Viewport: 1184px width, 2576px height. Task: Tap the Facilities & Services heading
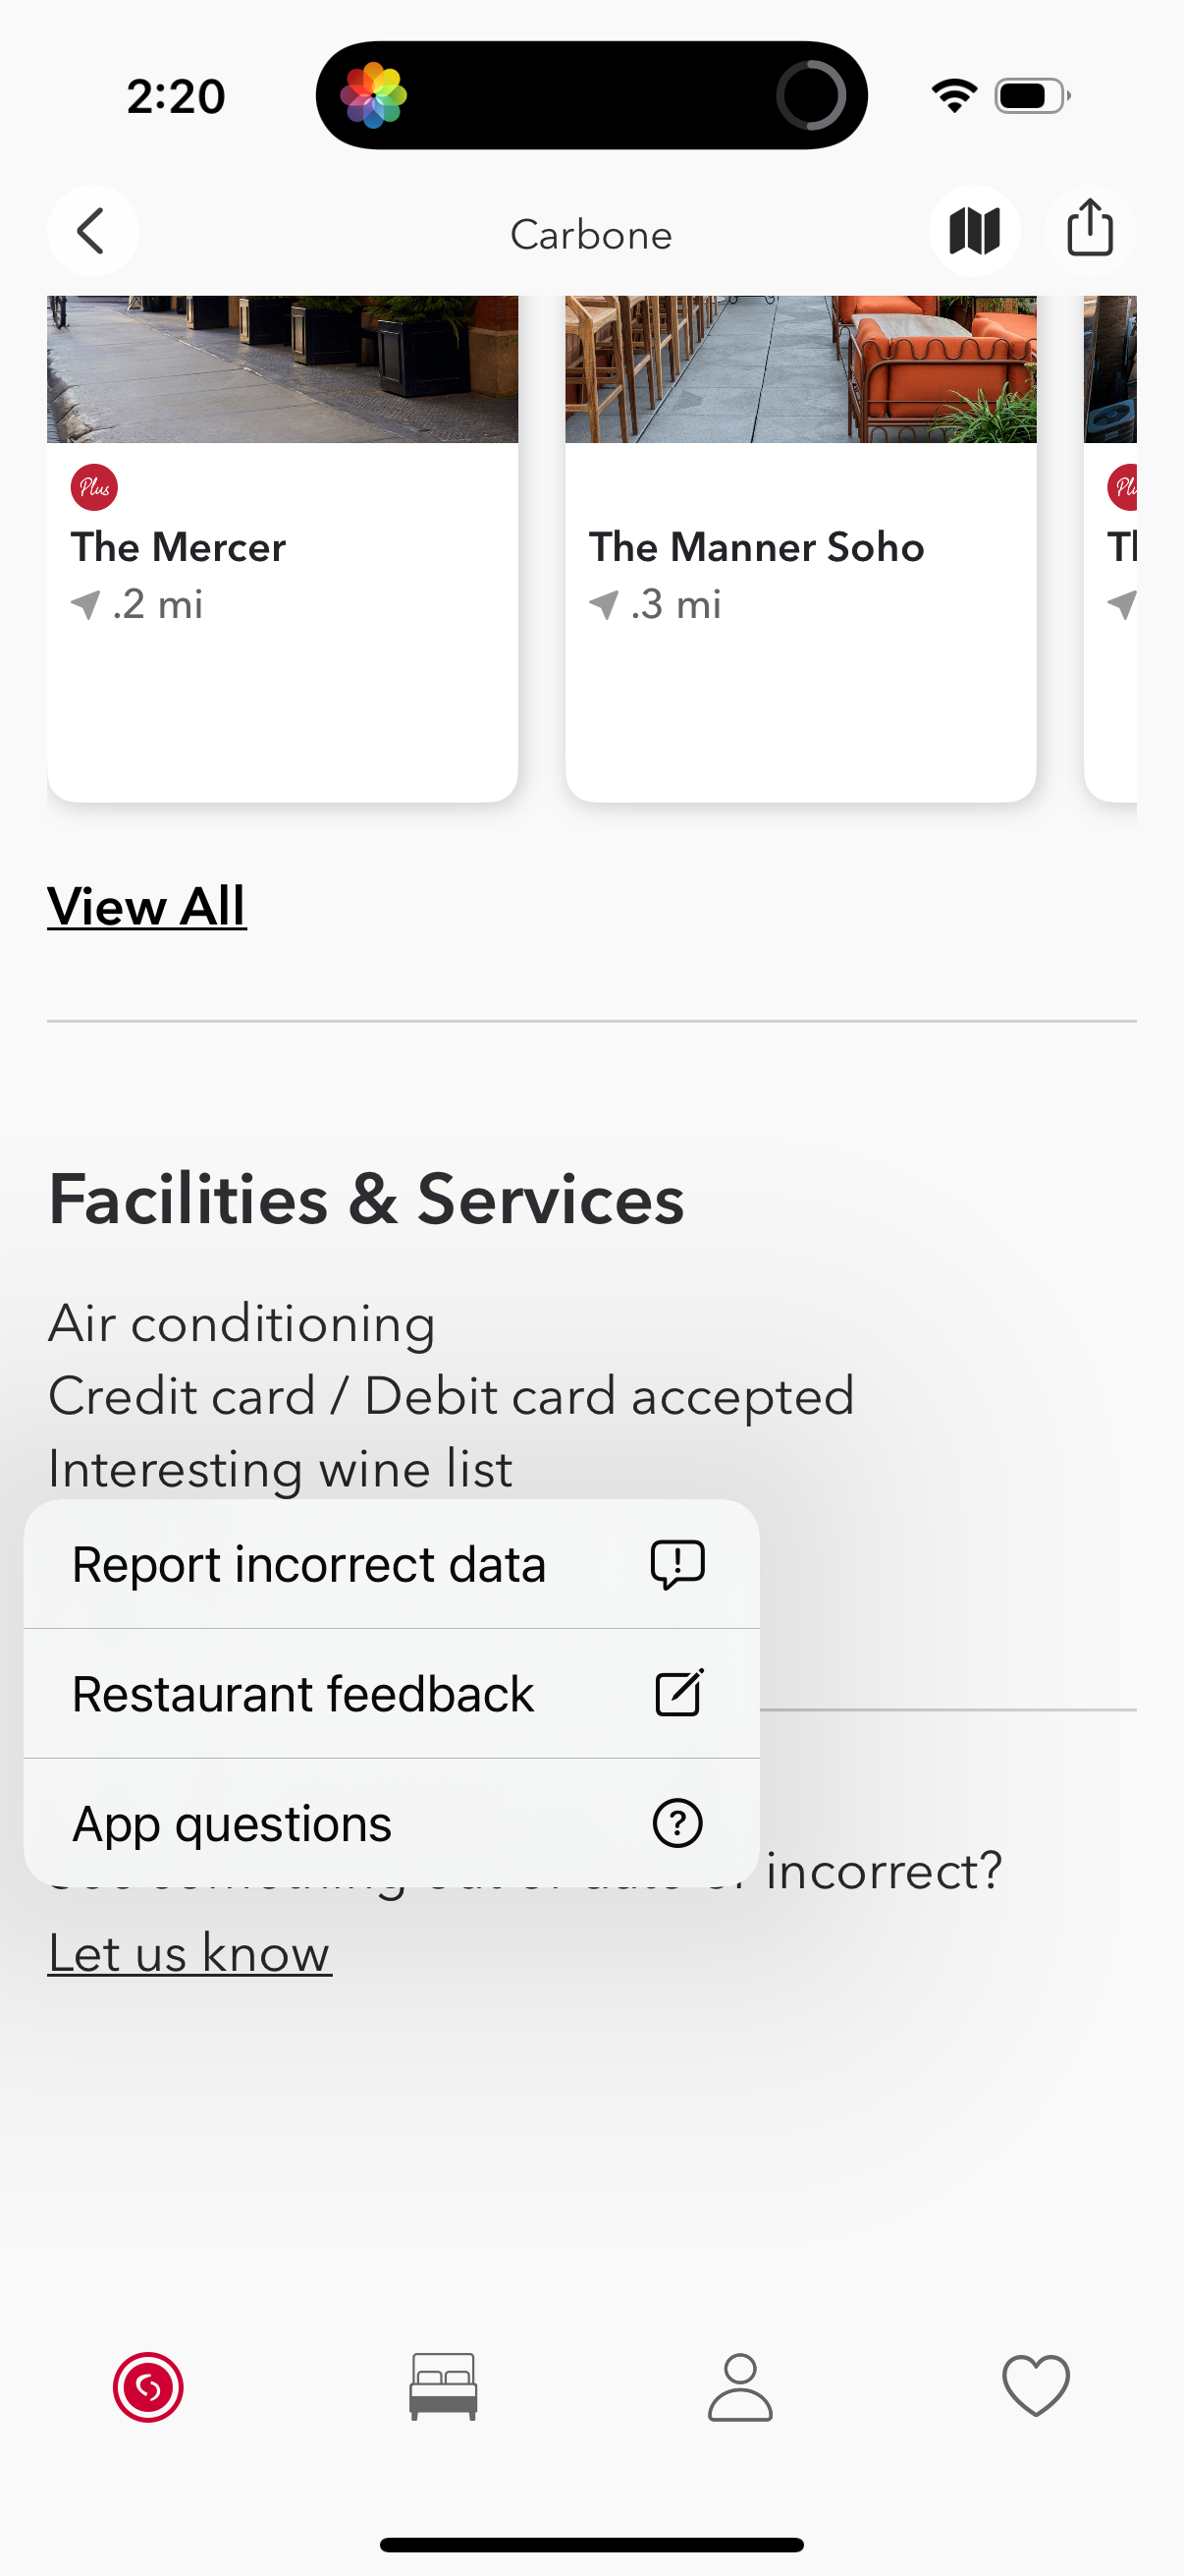pos(365,1199)
